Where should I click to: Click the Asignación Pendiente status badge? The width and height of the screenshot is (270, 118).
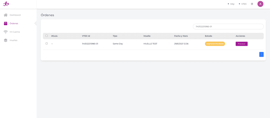pos(215,44)
